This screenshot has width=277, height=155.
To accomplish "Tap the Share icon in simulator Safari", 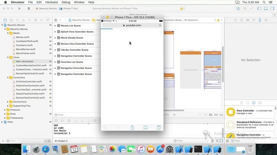I will point(132,127).
